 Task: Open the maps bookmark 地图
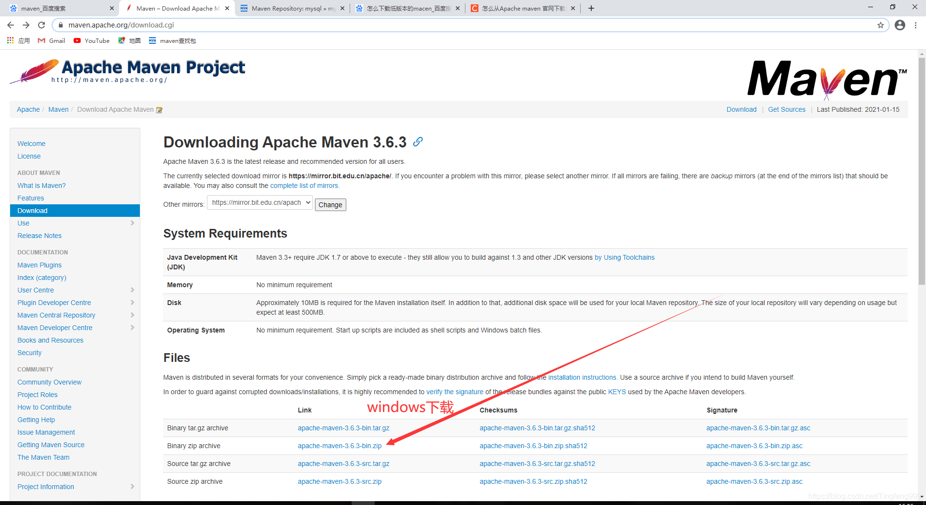point(129,40)
